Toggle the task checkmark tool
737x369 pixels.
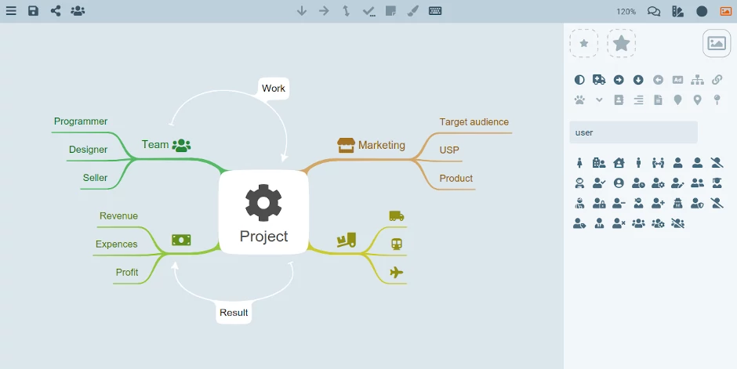[x=369, y=11]
